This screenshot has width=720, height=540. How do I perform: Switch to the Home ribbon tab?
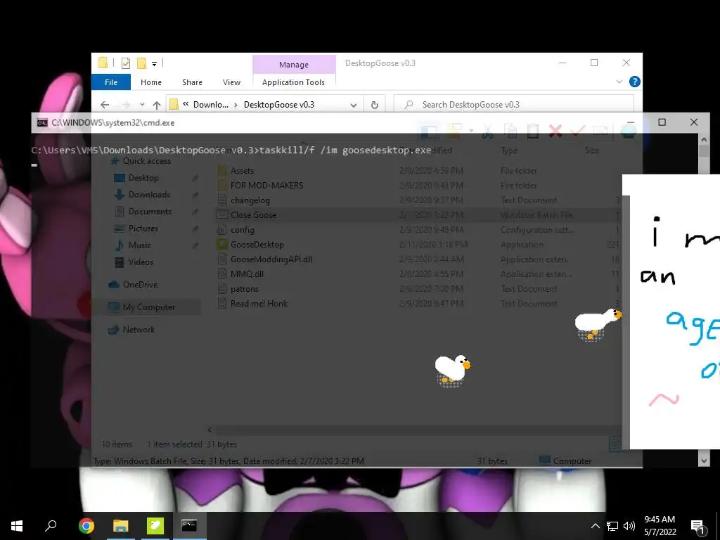(x=151, y=82)
